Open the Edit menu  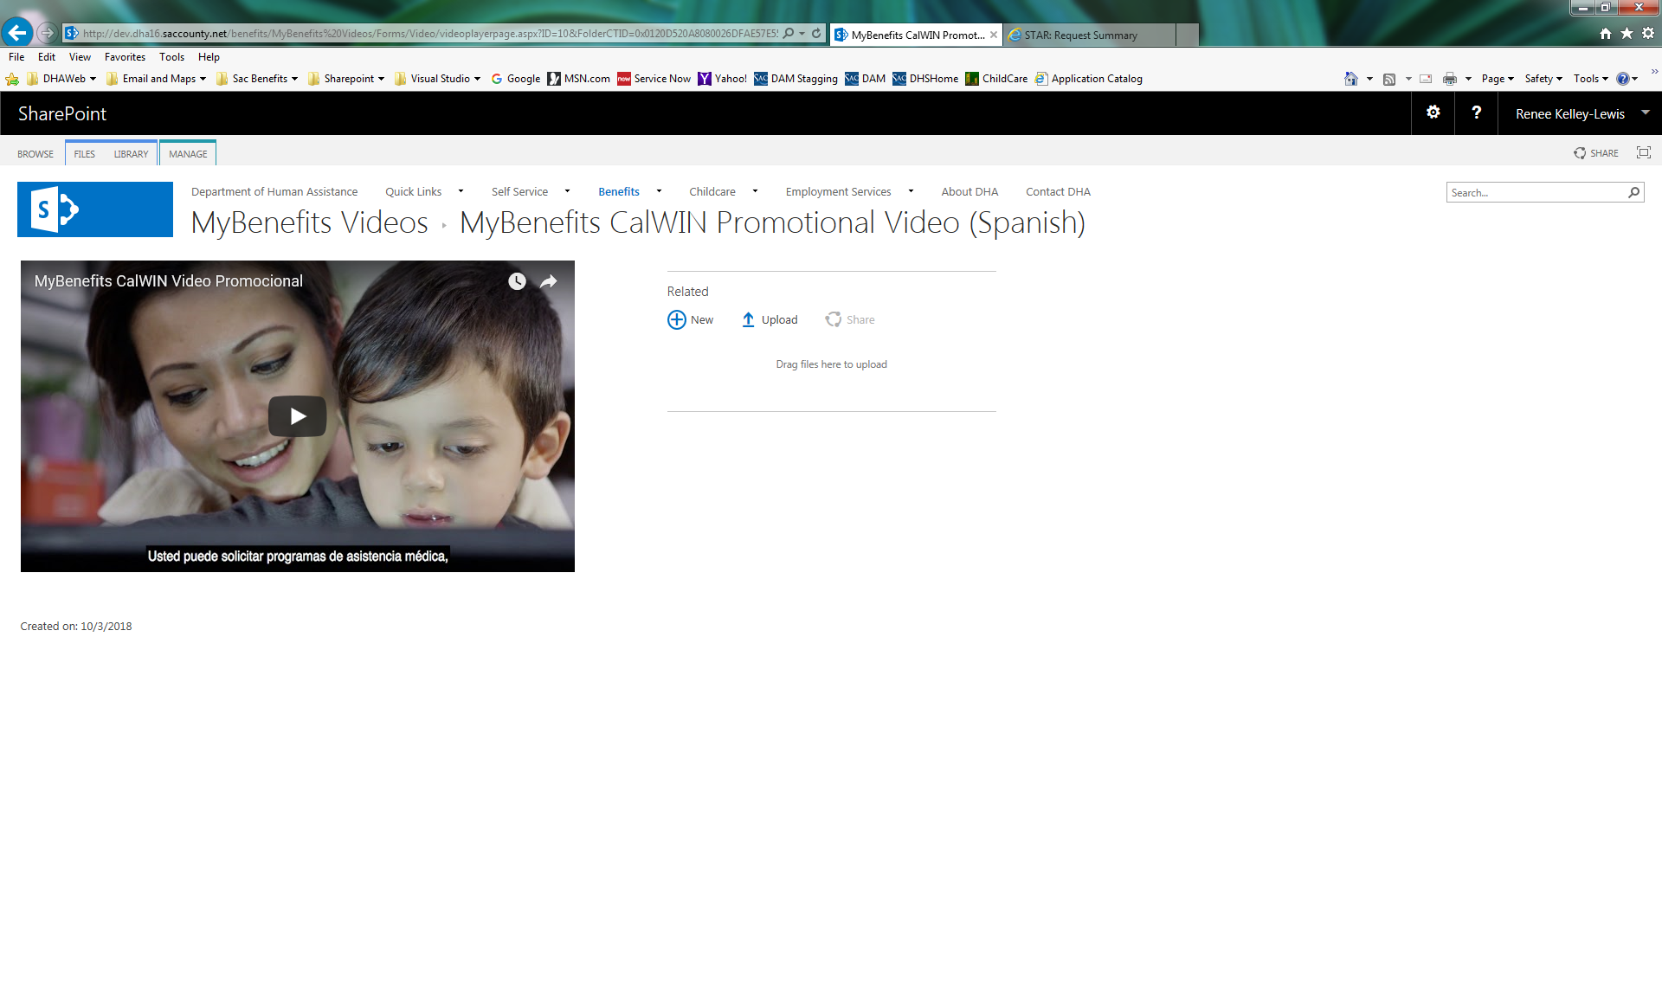tap(47, 57)
